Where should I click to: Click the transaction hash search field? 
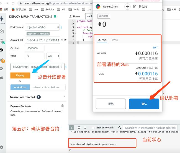pyautogui.click(x=150, y=128)
